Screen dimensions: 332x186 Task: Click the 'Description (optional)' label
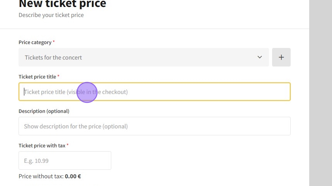(44, 111)
